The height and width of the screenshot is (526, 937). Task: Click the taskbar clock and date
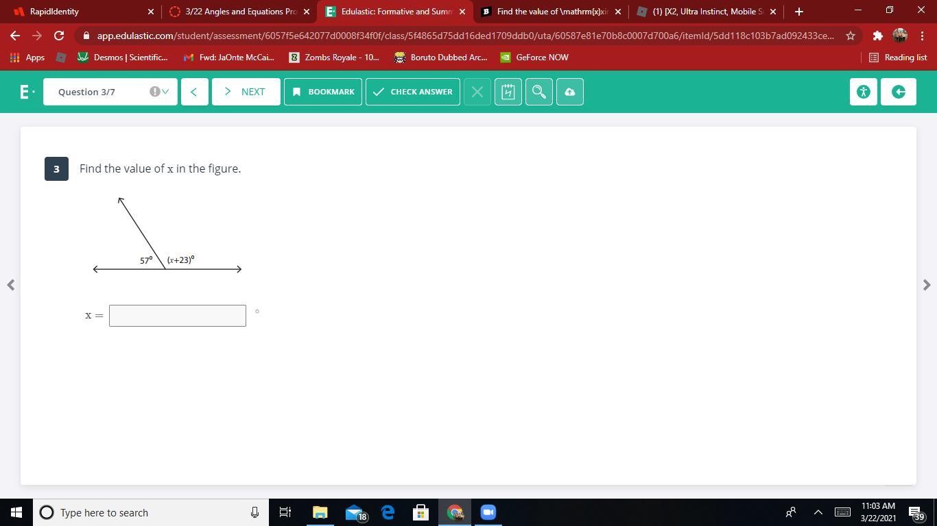878,512
